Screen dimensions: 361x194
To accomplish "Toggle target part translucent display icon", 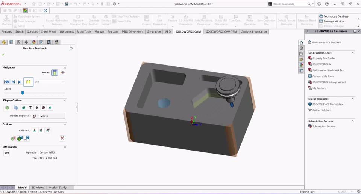I will 16,107.
